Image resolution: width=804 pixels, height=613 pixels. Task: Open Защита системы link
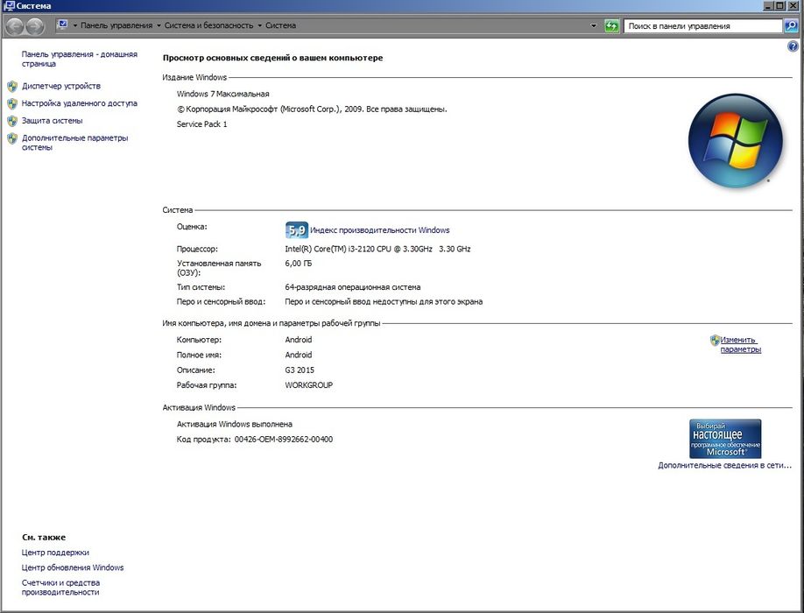pos(52,121)
